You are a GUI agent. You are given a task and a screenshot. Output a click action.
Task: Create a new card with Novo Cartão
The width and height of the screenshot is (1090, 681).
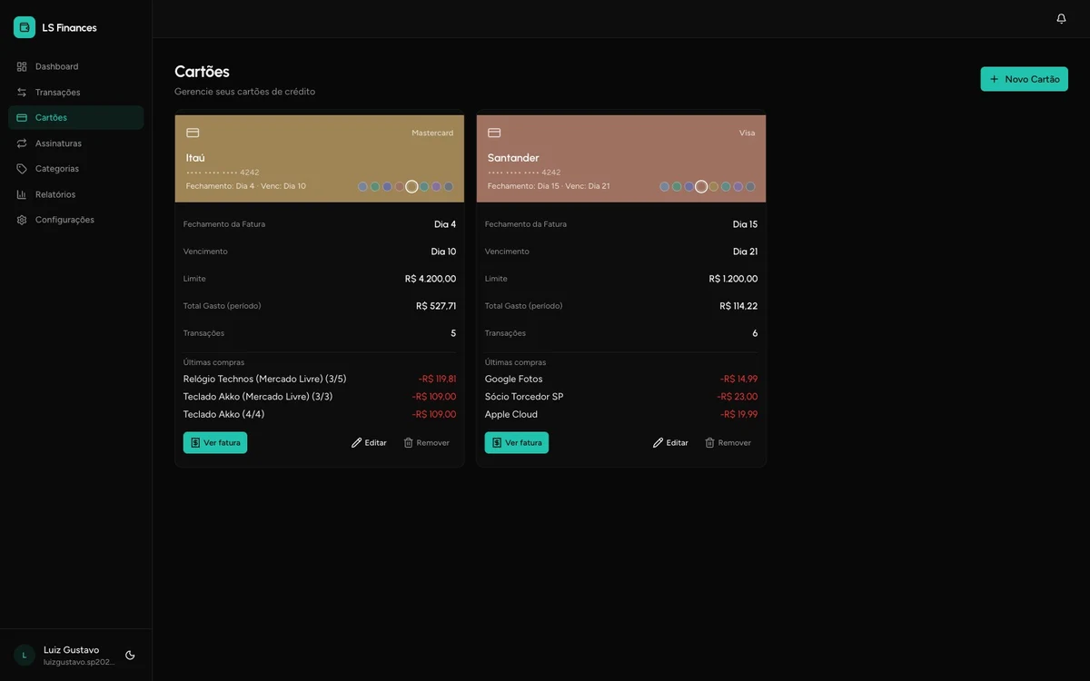pyautogui.click(x=1024, y=79)
